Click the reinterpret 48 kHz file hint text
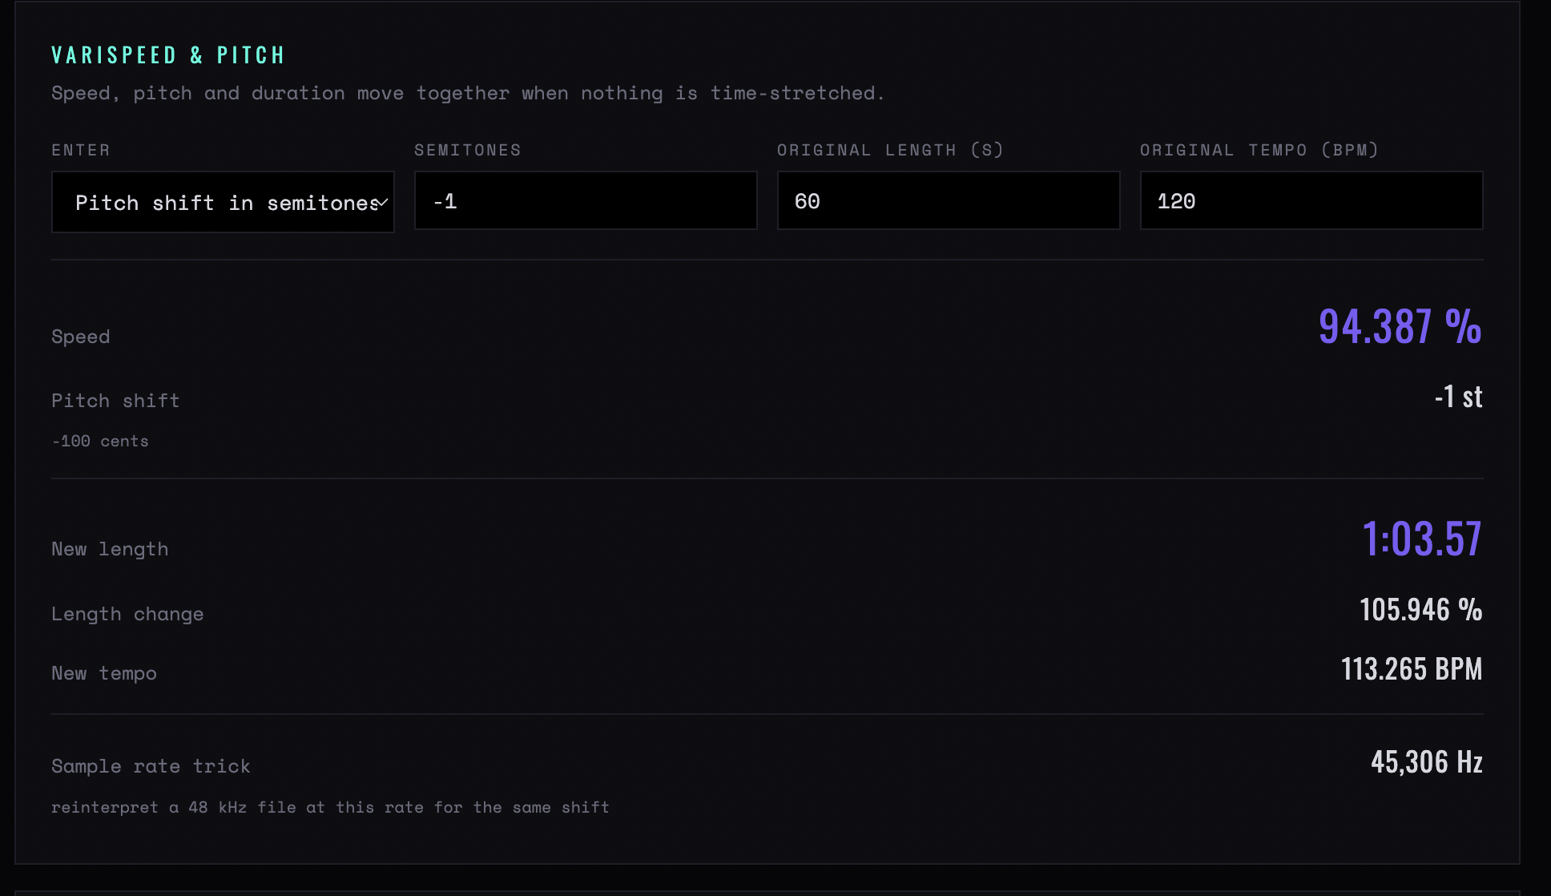Screen dimensions: 1551x896 [330, 807]
